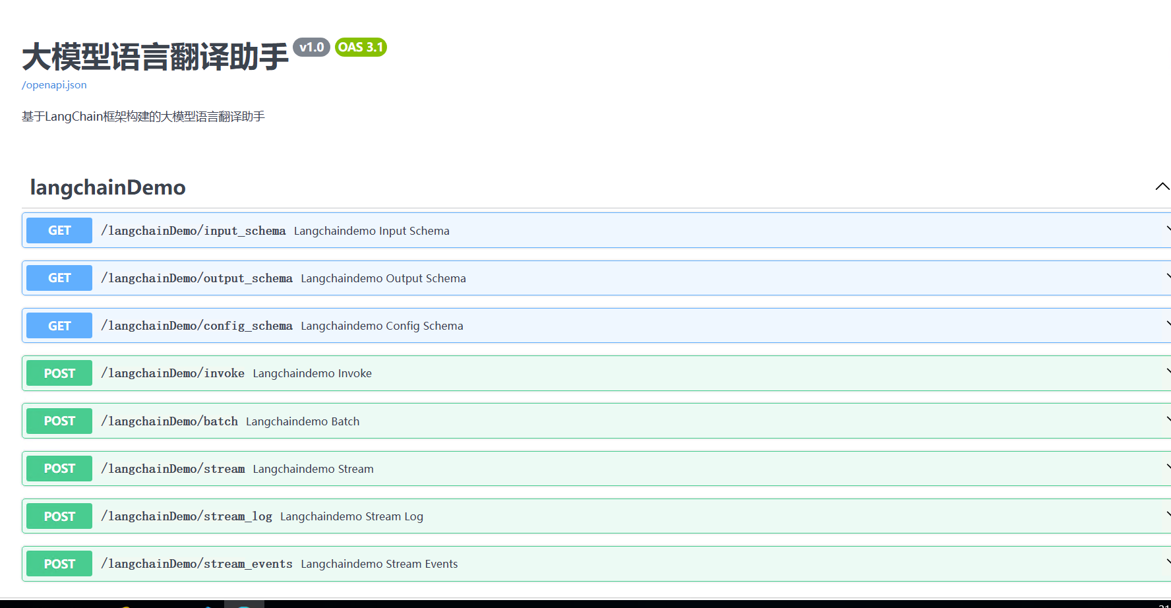Click the POST badge of the stream_log endpoint
This screenshot has width=1171, height=608.
[x=59, y=516]
